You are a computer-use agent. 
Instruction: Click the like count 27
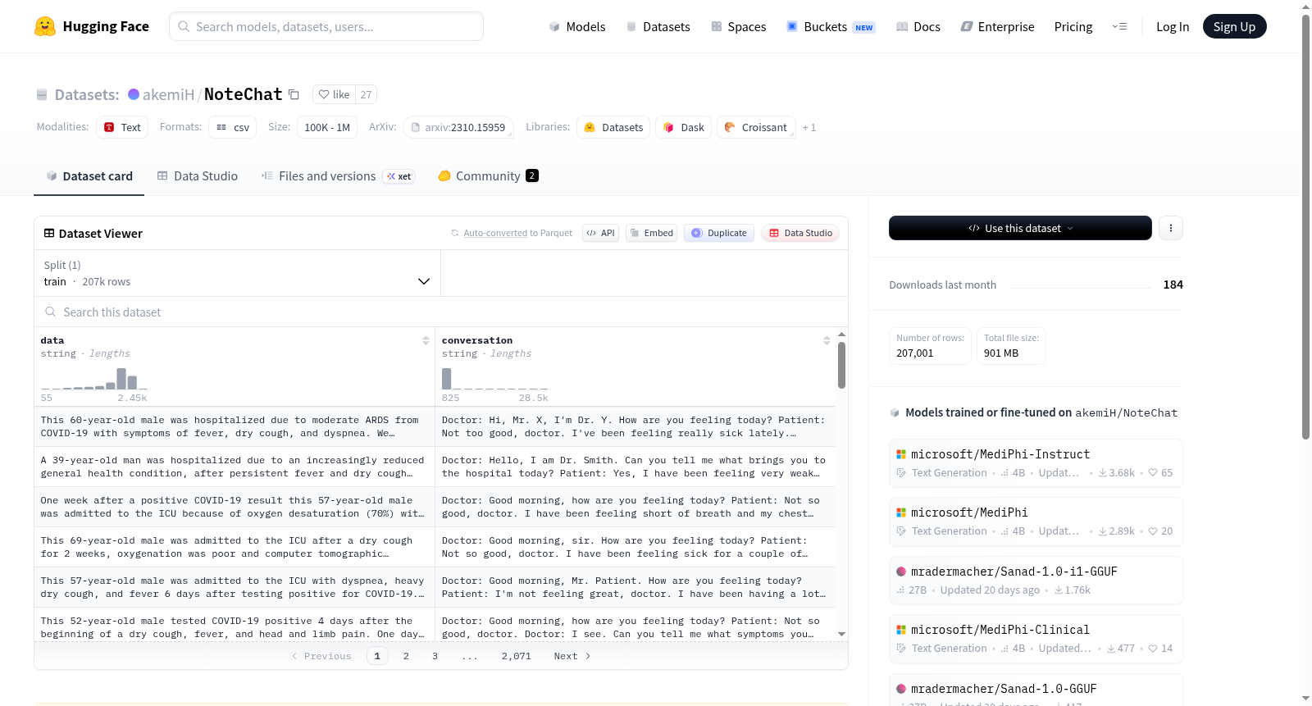pos(366,94)
